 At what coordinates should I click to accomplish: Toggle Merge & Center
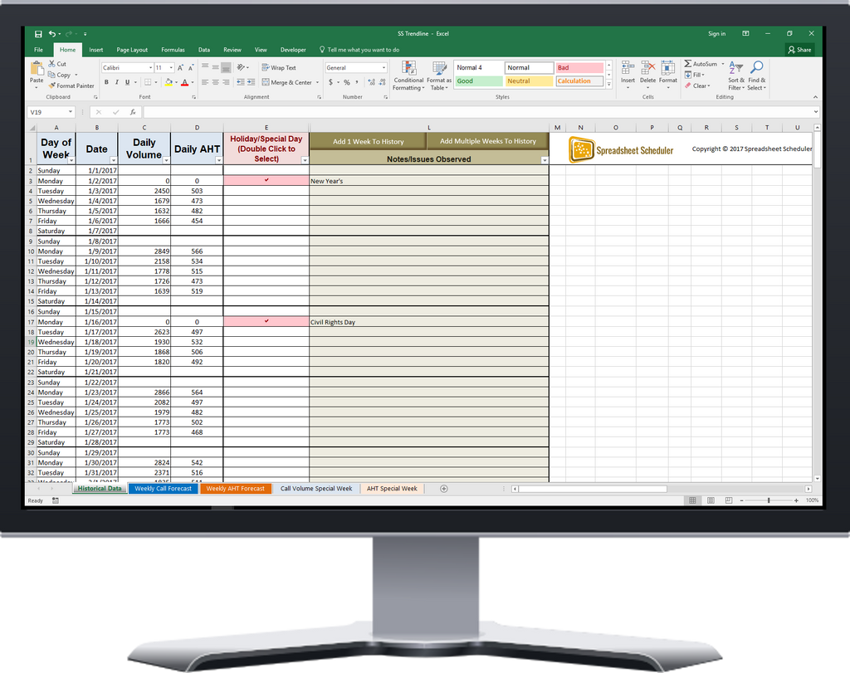[287, 82]
